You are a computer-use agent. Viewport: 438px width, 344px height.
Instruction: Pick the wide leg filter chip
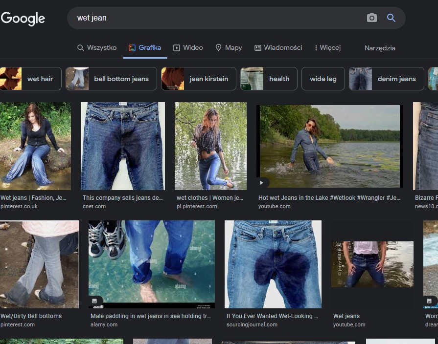pyautogui.click(x=323, y=79)
